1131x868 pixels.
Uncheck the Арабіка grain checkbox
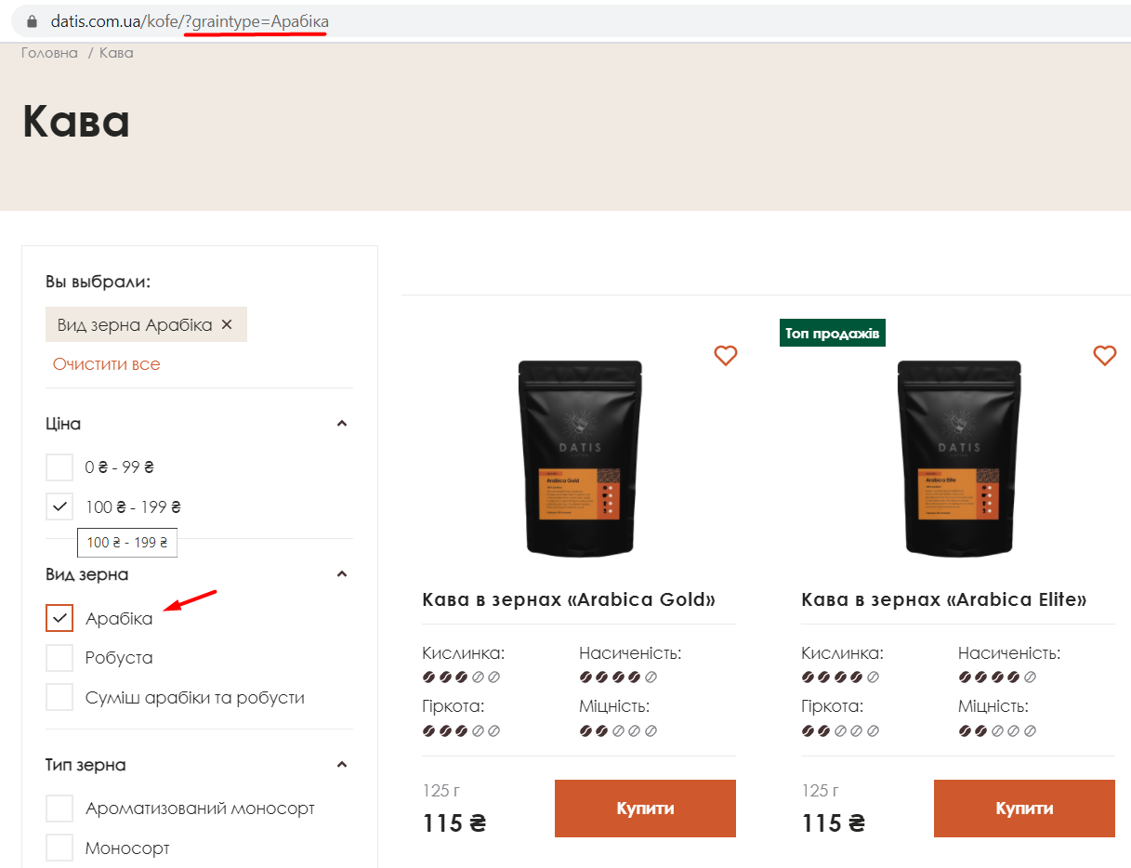tap(59, 618)
